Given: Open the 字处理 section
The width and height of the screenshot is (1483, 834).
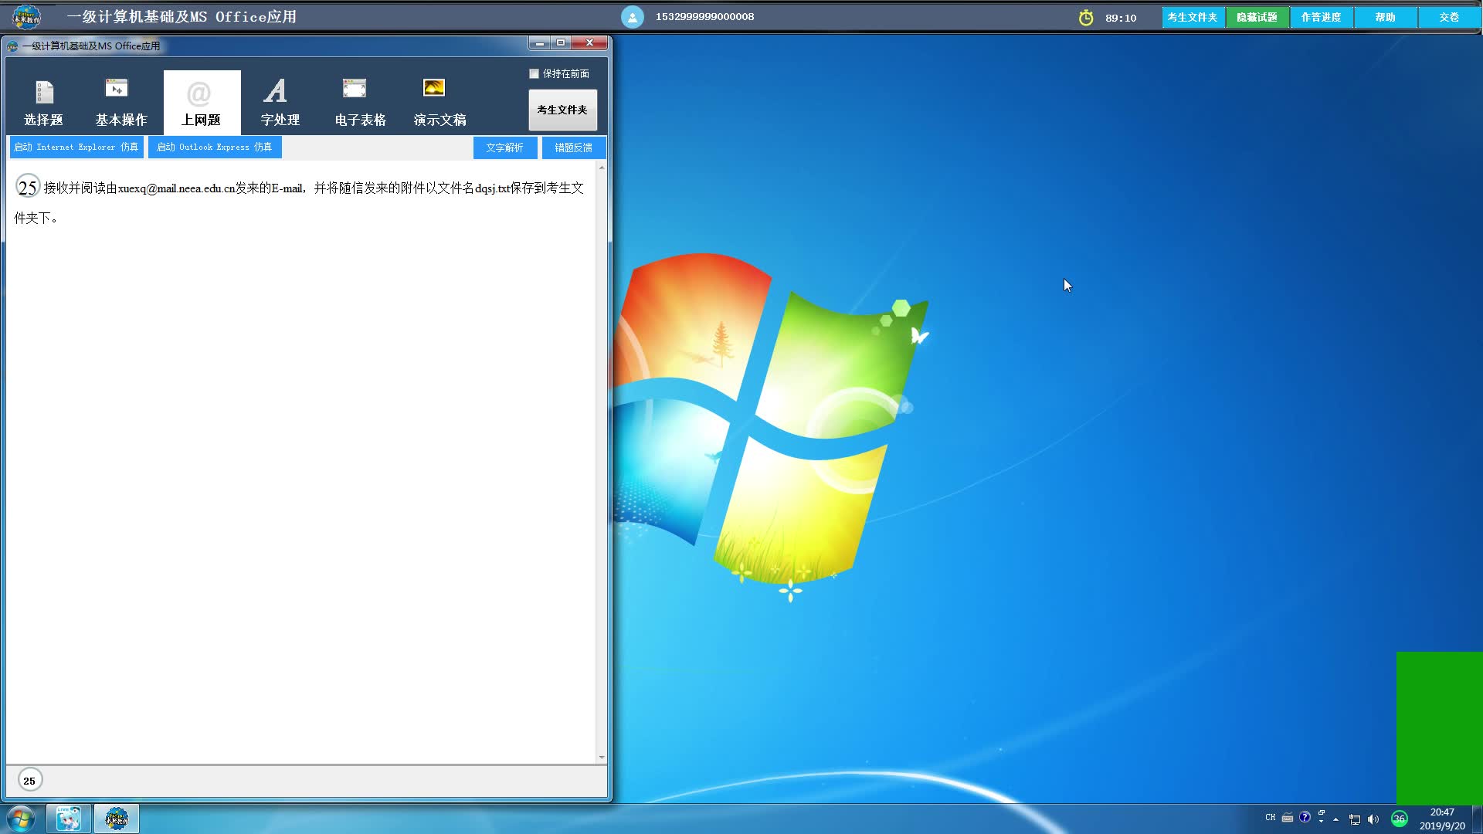Looking at the screenshot, I should 280,103.
